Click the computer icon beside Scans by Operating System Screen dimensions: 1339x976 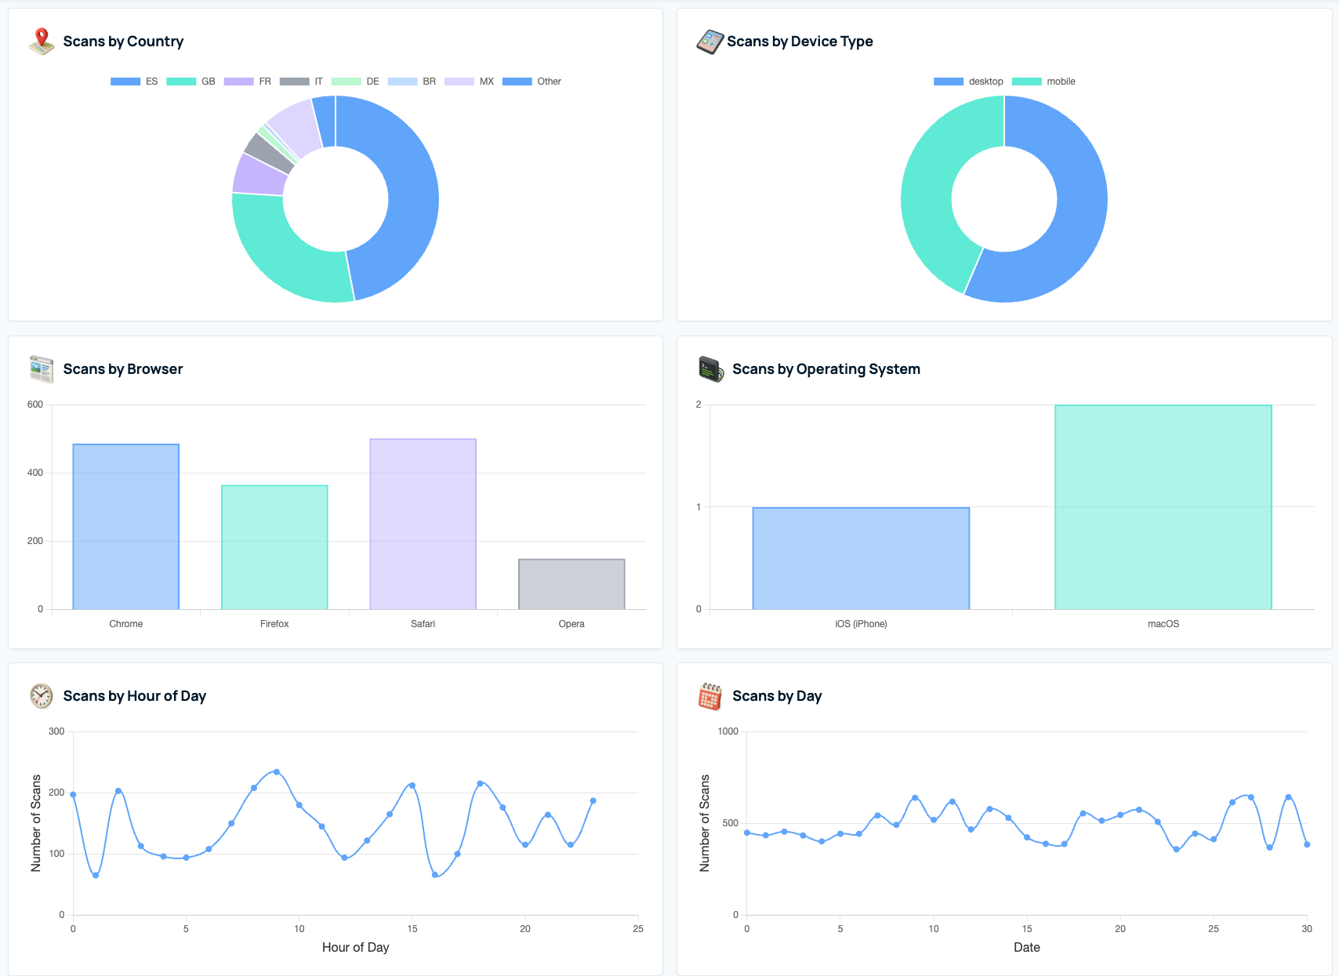tap(709, 368)
